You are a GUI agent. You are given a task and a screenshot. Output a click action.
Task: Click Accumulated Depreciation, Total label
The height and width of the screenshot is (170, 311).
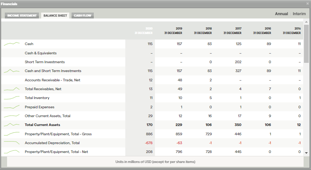pyautogui.click(x=52, y=143)
